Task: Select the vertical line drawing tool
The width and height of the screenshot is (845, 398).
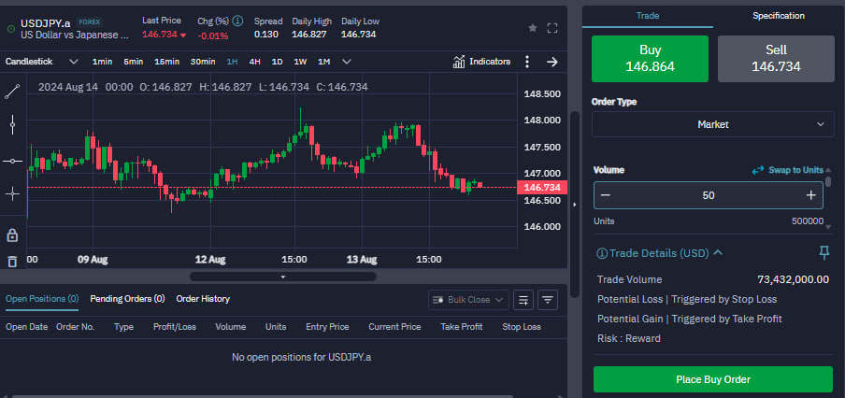Action: (x=12, y=125)
